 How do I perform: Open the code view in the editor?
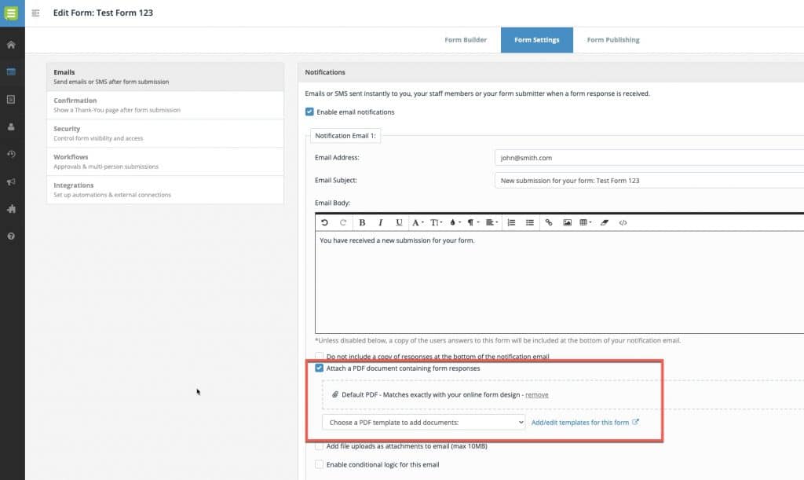[x=623, y=222]
